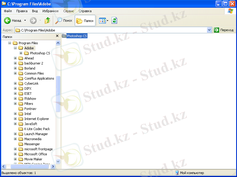Expand the ESET folder node
Image resolution: width=237 pixels, height=177 pixels.
[15, 94]
